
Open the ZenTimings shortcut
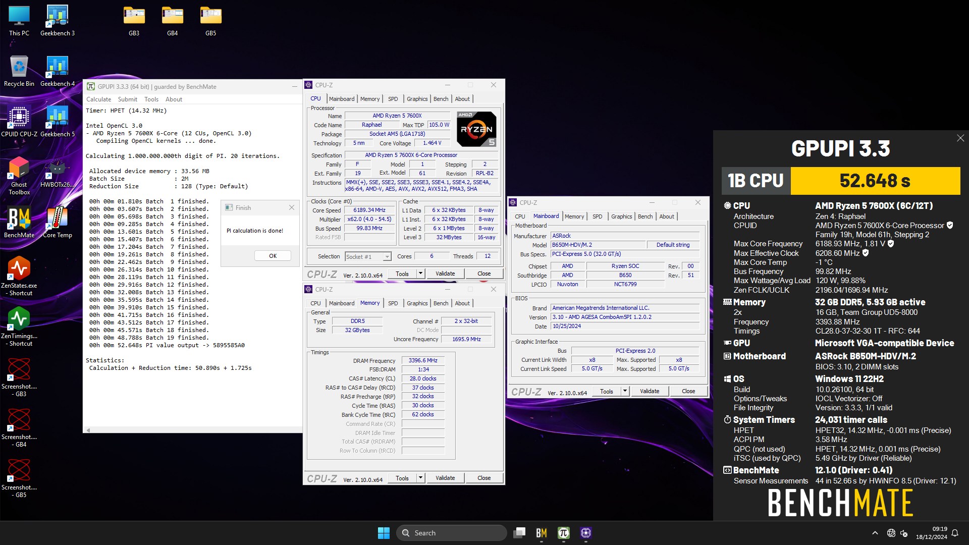(19, 326)
